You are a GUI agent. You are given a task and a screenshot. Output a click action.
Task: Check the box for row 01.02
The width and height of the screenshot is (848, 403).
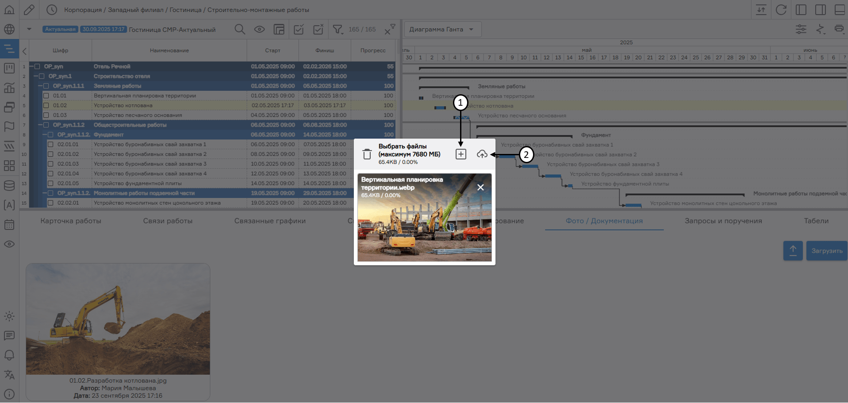(46, 105)
